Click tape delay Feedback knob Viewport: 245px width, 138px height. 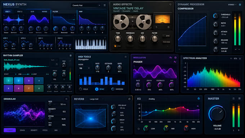coord(130,39)
